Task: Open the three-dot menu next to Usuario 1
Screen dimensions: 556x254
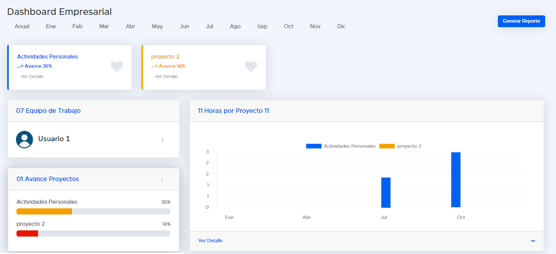Action: 163,139
